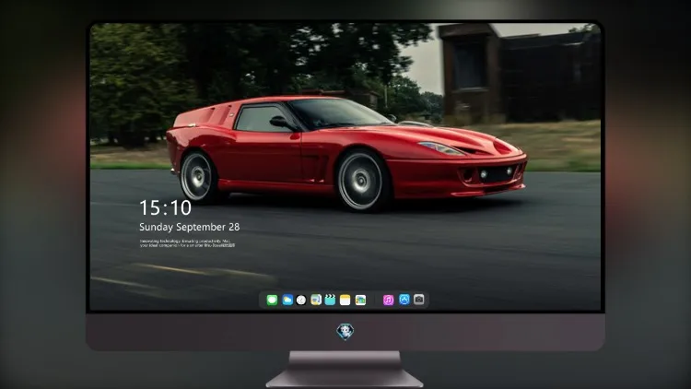Open the teal clapperboard video app
Image resolution: width=691 pixels, height=389 pixels.
pyautogui.click(x=330, y=300)
